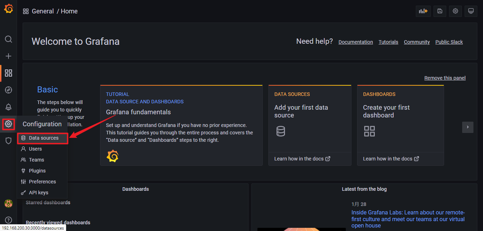Click the Recently viewed dashboards heading
This screenshot has height=231, width=483.
point(58,223)
